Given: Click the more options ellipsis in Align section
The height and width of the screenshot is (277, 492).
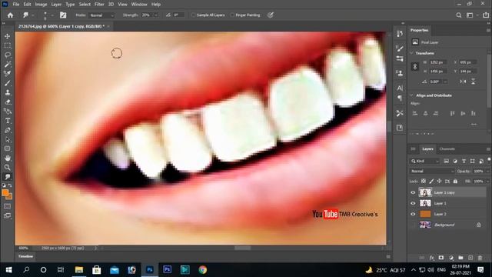Looking at the screenshot, I should [x=474, y=125].
